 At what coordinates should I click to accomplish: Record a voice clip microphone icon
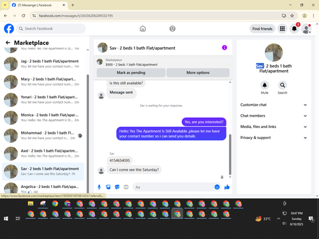click(x=99, y=187)
